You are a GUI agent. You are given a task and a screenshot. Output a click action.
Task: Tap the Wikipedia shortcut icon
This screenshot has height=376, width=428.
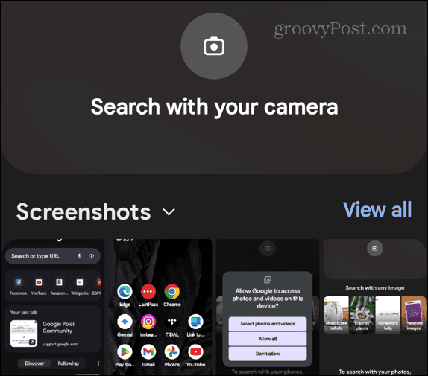click(80, 282)
